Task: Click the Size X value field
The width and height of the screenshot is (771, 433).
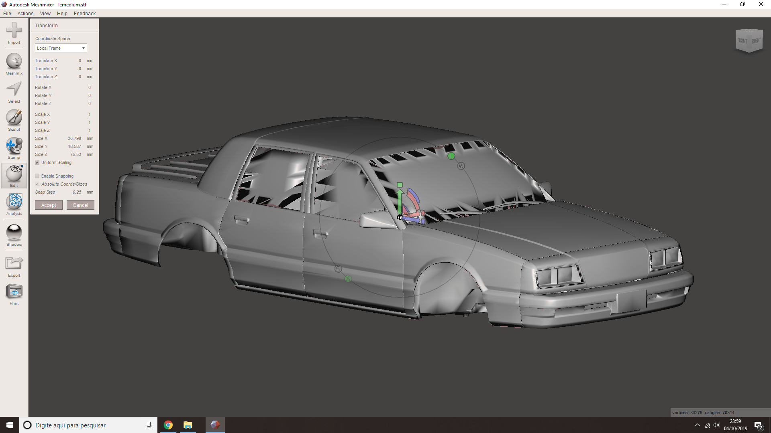Action: [x=74, y=138]
